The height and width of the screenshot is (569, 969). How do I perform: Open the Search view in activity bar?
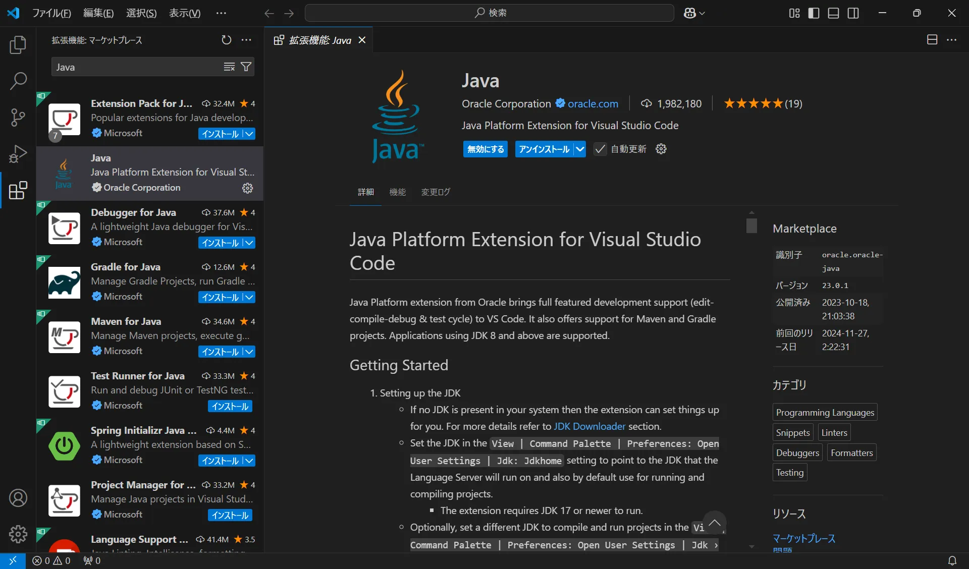(18, 81)
